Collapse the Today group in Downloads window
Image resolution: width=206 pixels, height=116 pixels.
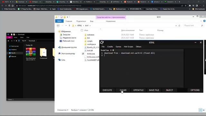coord(25,45)
